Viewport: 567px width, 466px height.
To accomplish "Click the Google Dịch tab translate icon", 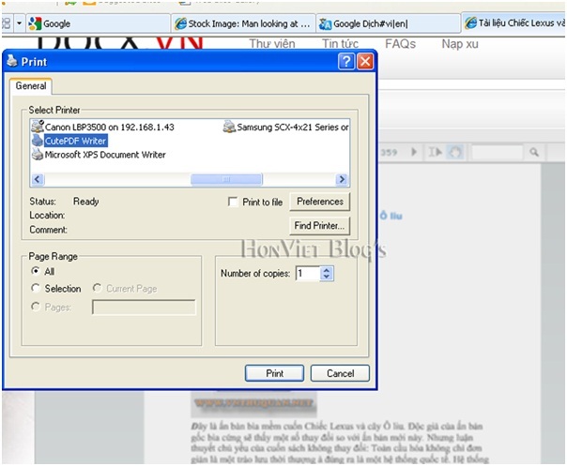I will pyautogui.click(x=325, y=23).
